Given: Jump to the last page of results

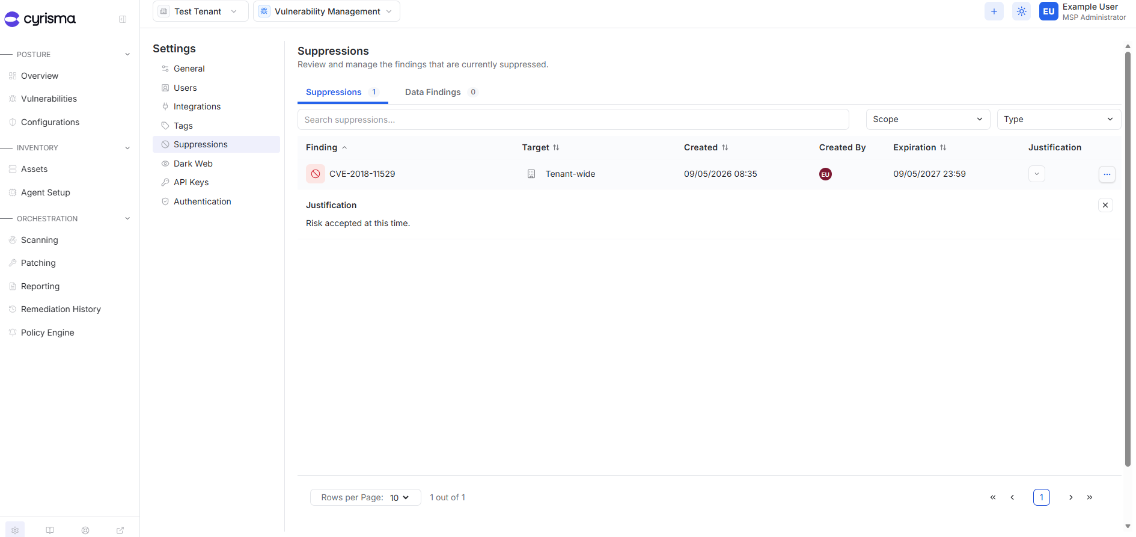Looking at the screenshot, I should tap(1090, 497).
